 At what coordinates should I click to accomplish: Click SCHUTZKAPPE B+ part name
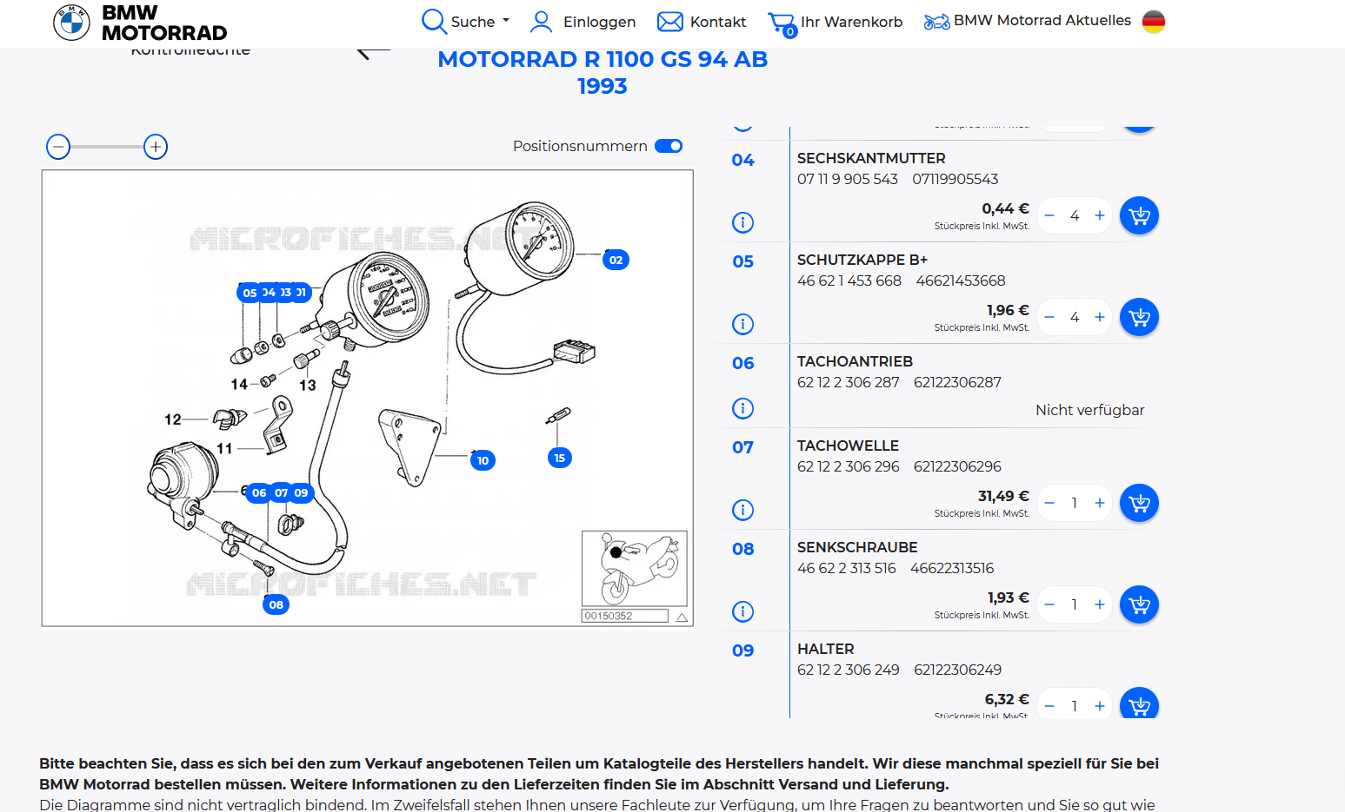point(862,260)
